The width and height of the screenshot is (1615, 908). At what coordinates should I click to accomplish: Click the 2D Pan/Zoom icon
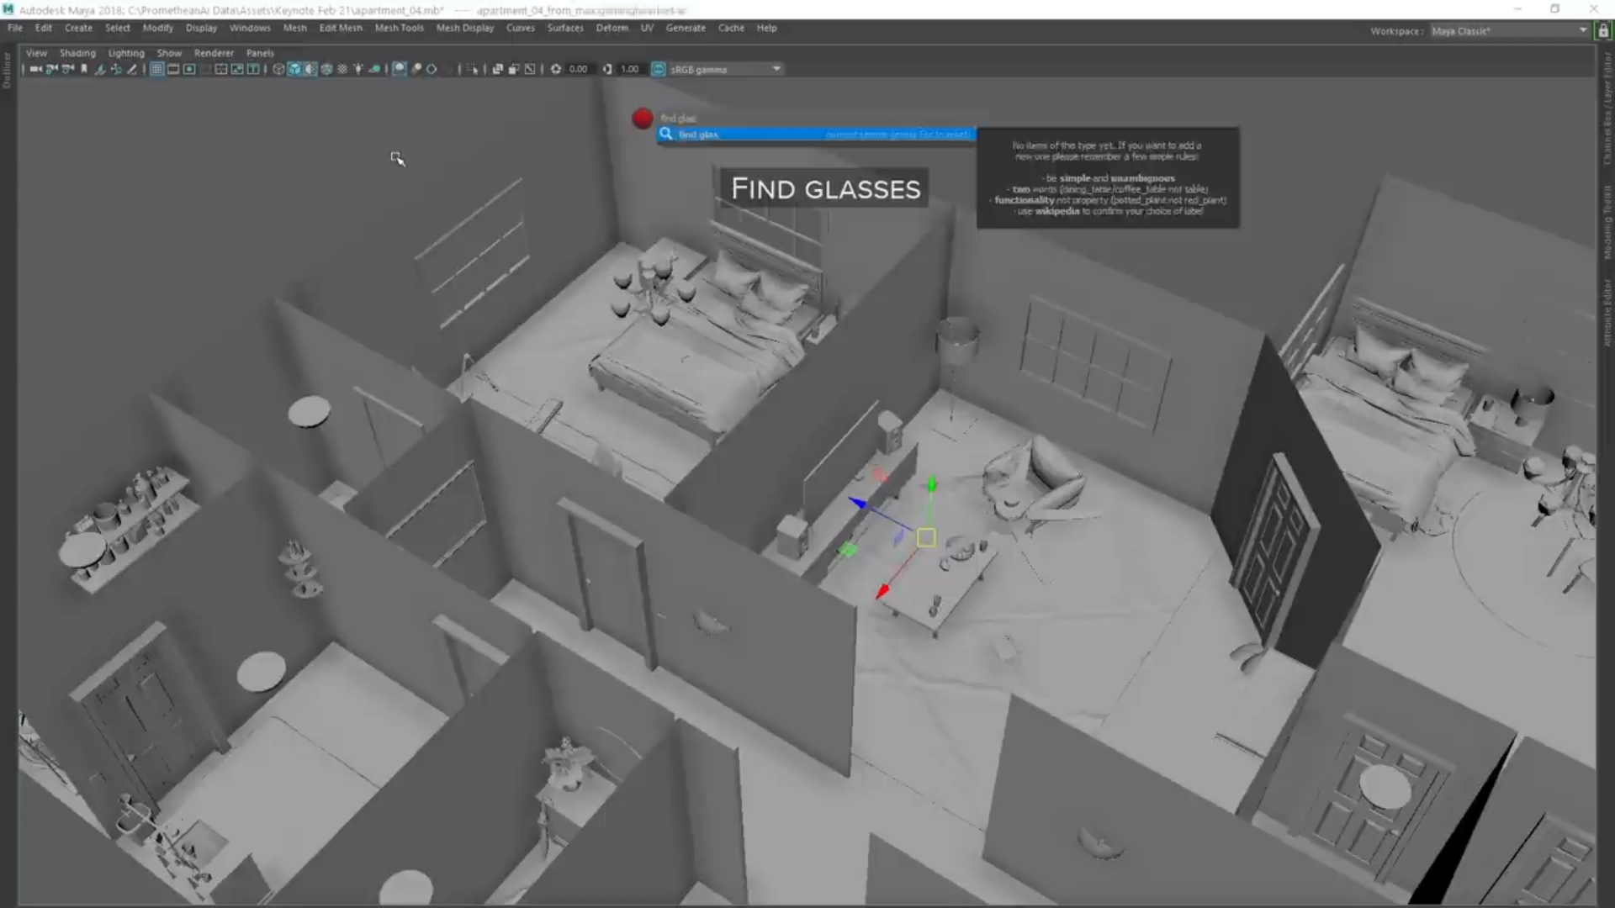click(115, 69)
